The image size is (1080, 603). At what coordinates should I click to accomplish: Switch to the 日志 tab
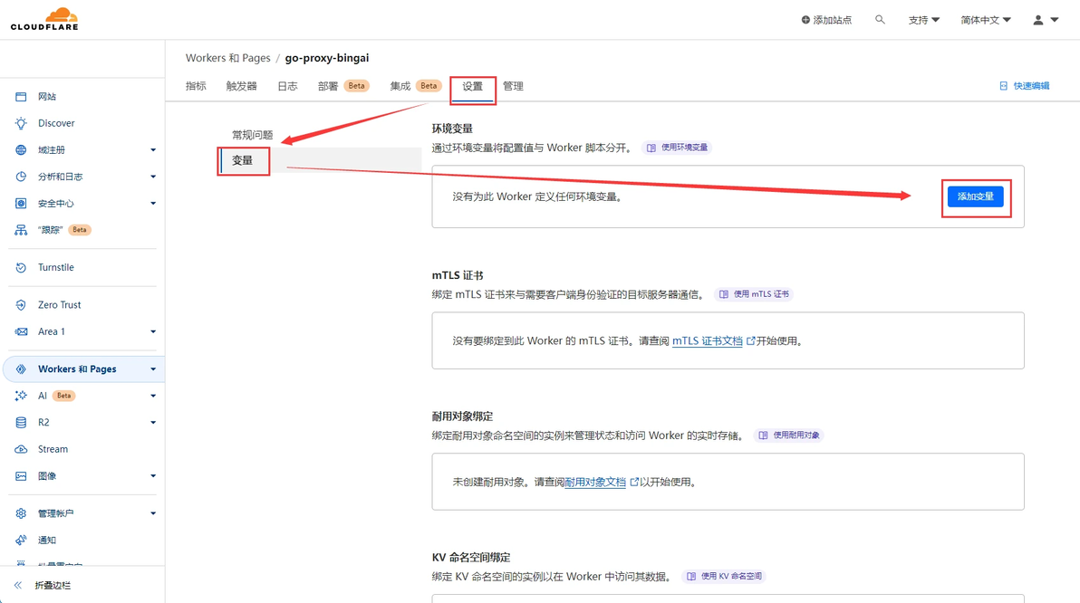[287, 86]
